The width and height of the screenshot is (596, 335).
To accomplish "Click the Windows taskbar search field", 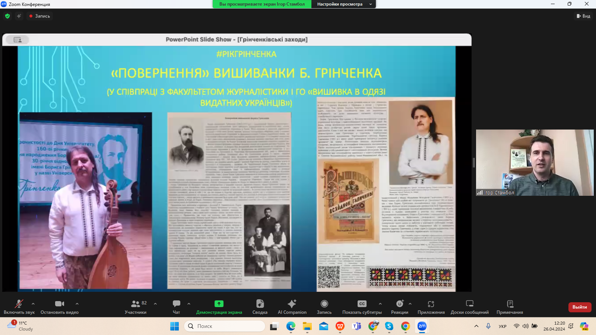I will (x=225, y=326).
